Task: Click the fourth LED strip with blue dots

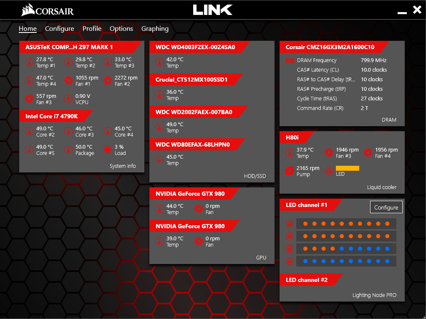Action: [346, 262]
